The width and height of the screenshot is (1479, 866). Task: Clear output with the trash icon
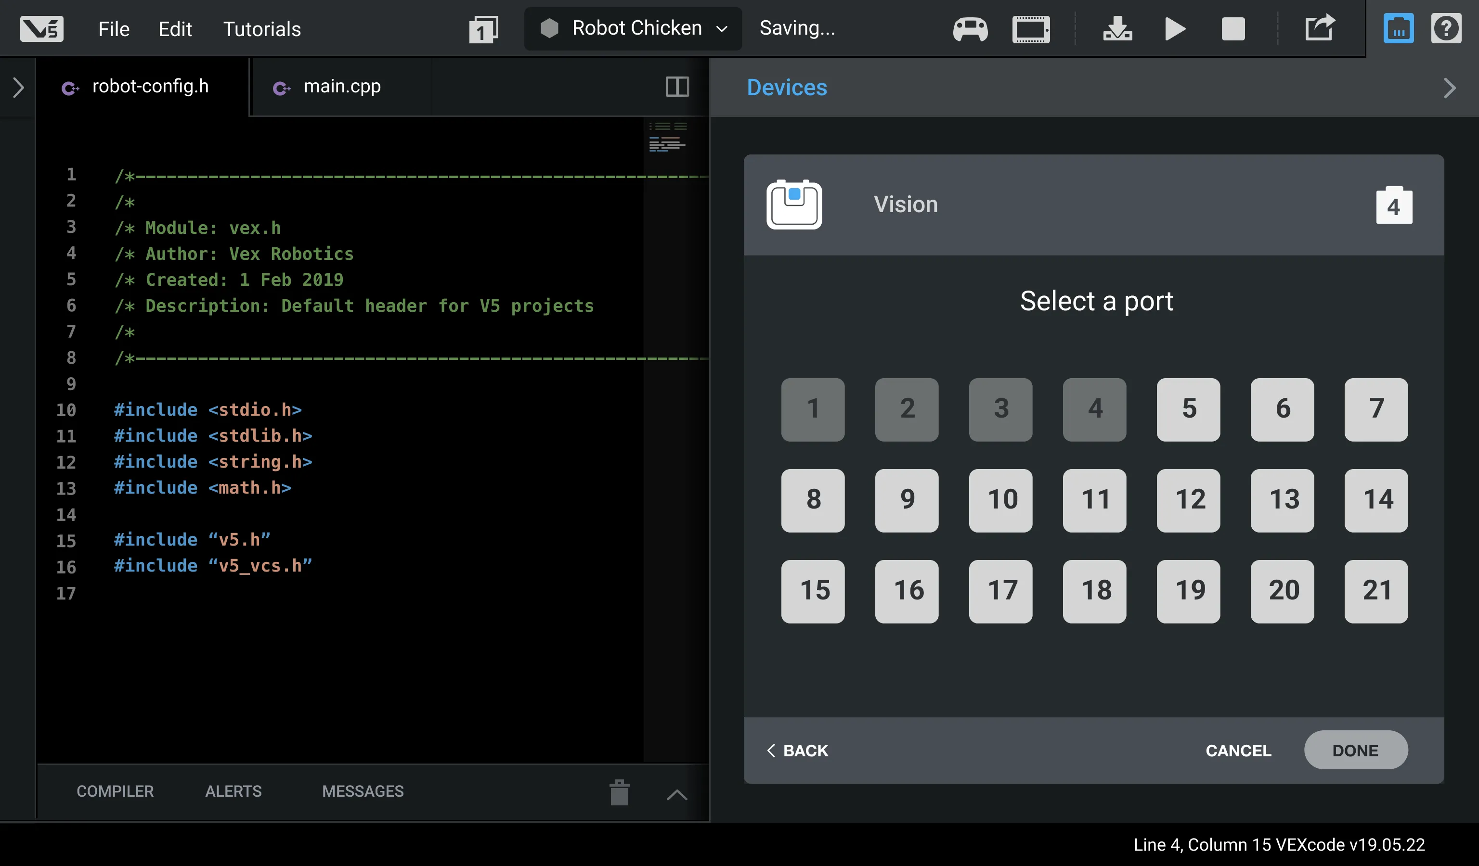click(619, 792)
